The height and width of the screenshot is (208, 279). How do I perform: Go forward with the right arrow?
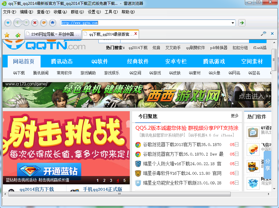click(26, 23)
